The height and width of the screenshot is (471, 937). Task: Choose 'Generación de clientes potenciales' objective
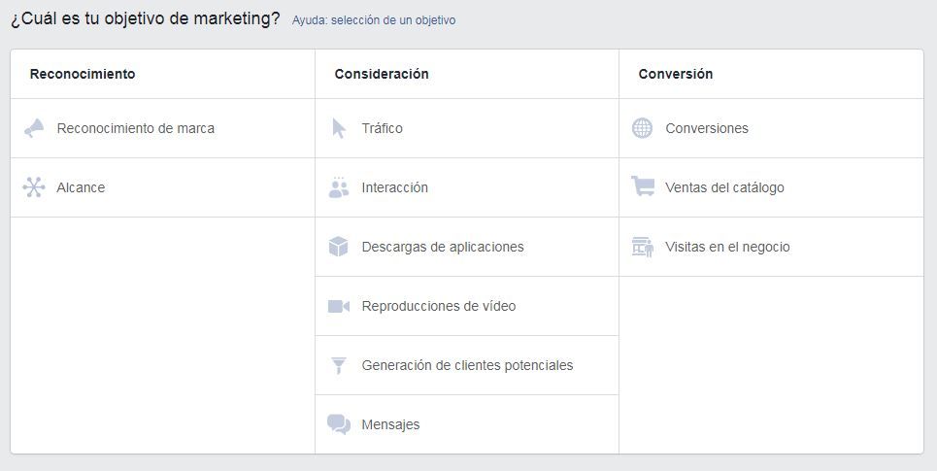click(x=467, y=365)
